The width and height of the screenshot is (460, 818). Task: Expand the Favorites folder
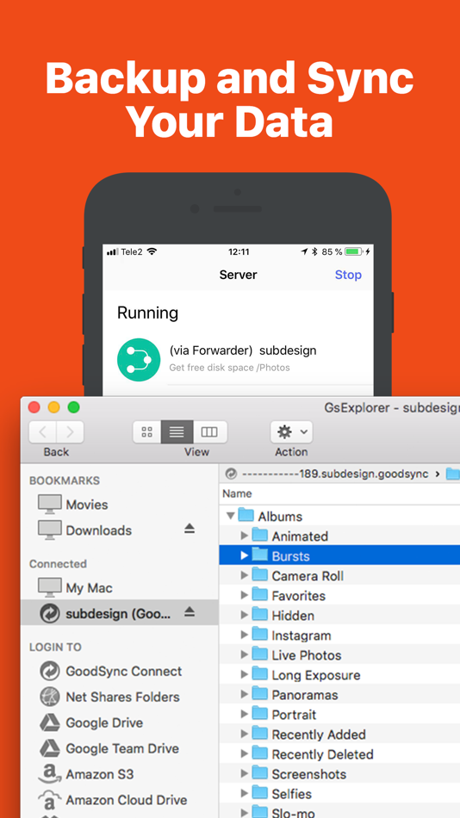244,595
